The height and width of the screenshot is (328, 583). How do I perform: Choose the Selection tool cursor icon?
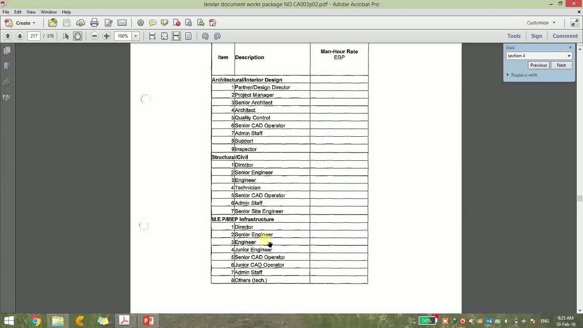click(66, 36)
